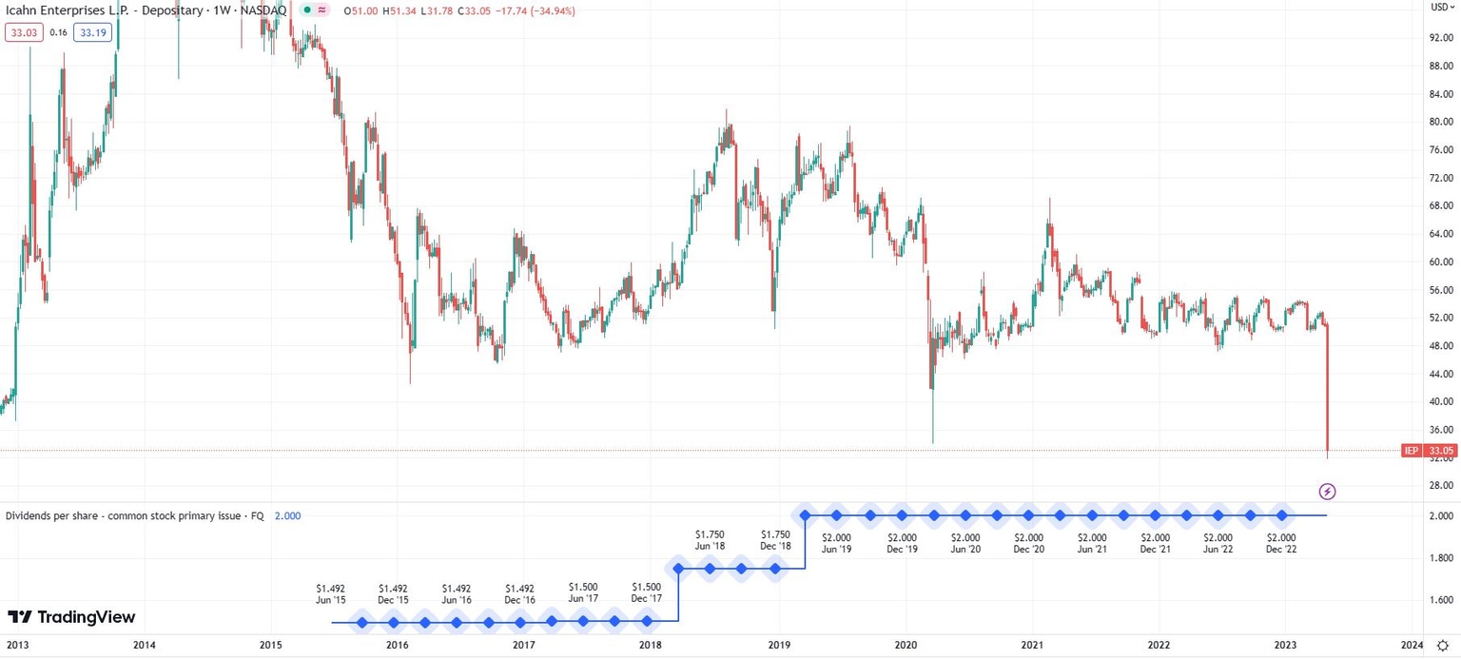Click the 2024 label on time axis
This screenshot has height=659, width=1461.
click(1412, 646)
